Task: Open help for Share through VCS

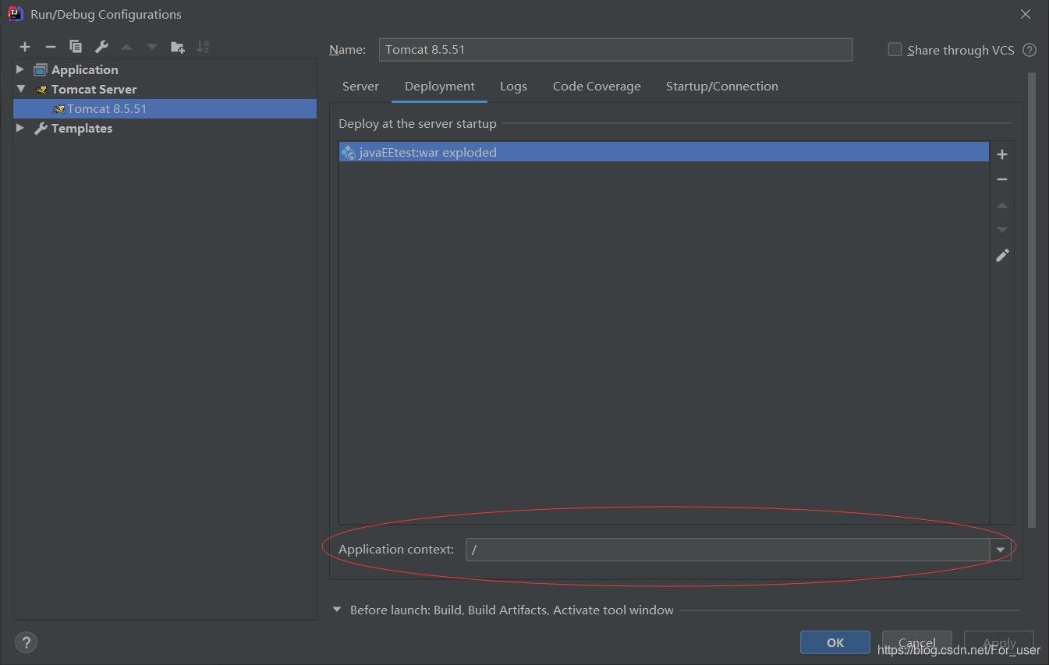Action: pos(1030,50)
